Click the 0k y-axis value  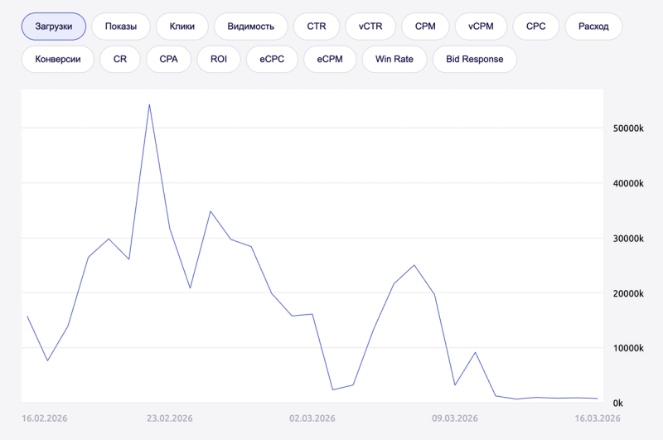click(x=617, y=404)
